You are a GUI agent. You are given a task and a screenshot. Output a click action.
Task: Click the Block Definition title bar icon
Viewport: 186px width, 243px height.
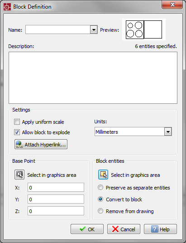point(7,7)
